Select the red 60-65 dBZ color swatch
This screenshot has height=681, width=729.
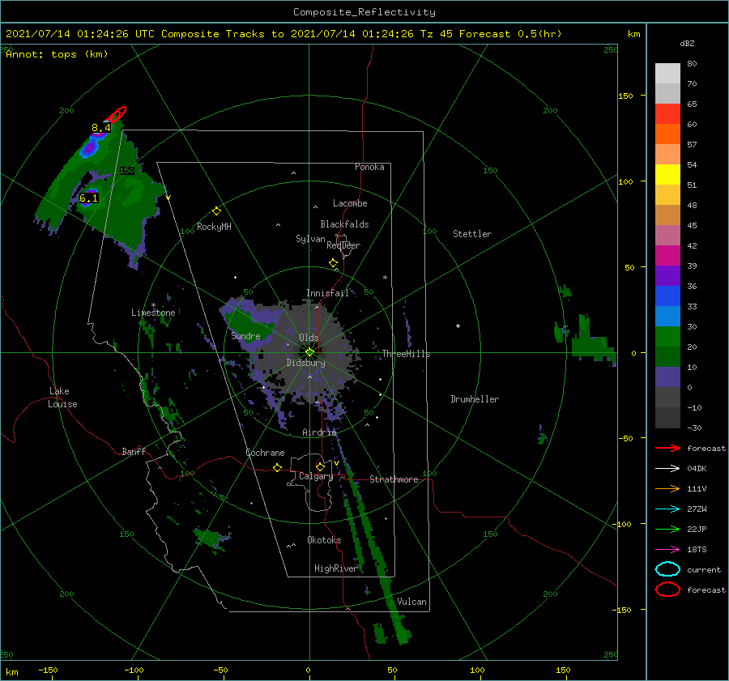pyautogui.click(x=667, y=114)
